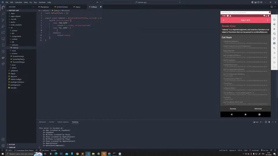
Task: Open package.json in explorer
Action: click(15, 85)
